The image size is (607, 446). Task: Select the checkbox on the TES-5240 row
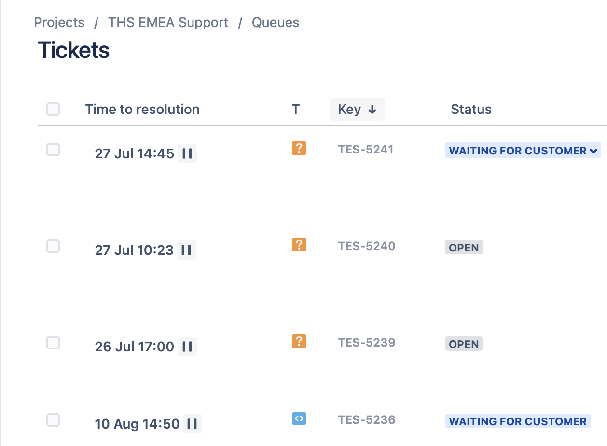(x=53, y=246)
